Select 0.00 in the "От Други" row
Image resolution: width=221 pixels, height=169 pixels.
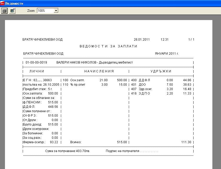point(55,120)
